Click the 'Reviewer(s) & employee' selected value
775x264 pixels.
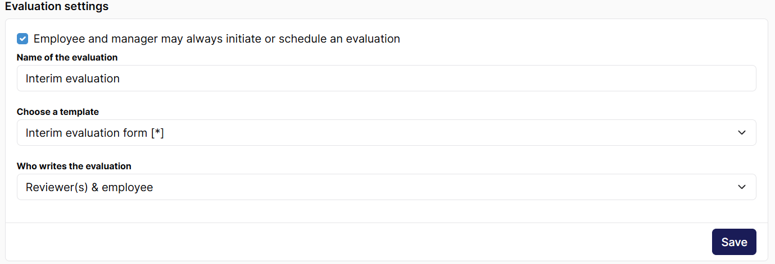click(89, 187)
